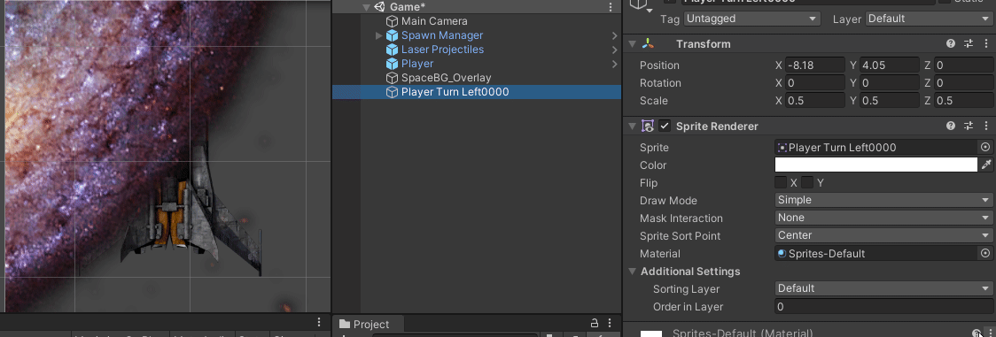996x337 pixels.
Task: Click the Scale Y field
Action: 890,101
